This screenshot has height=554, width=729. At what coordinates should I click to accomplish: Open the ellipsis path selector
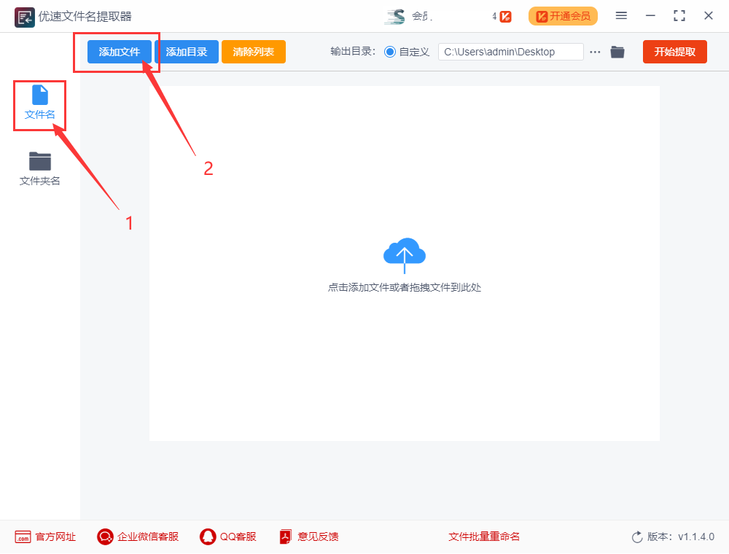(595, 52)
